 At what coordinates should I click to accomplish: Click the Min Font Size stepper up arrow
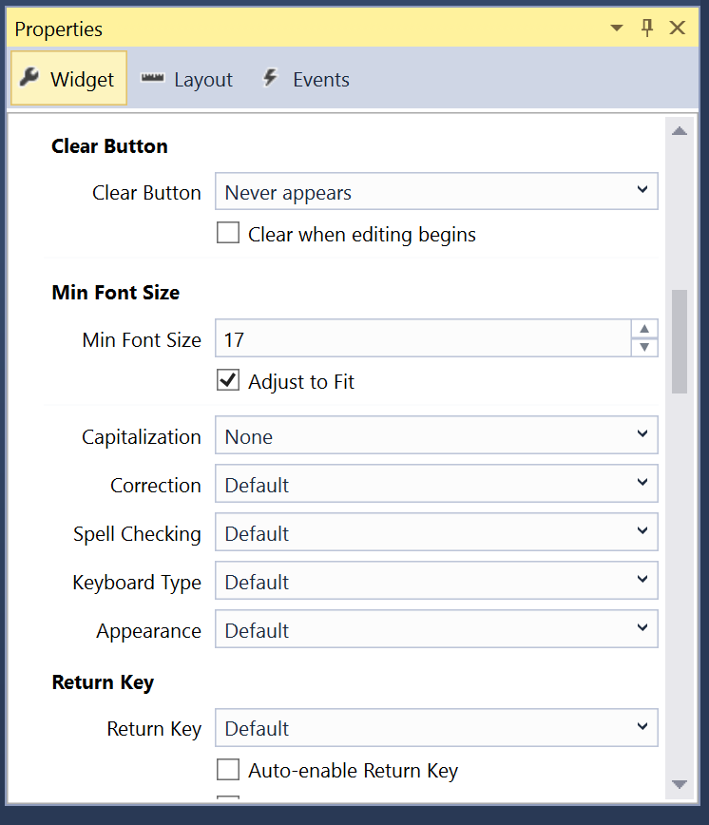tap(644, 329)
